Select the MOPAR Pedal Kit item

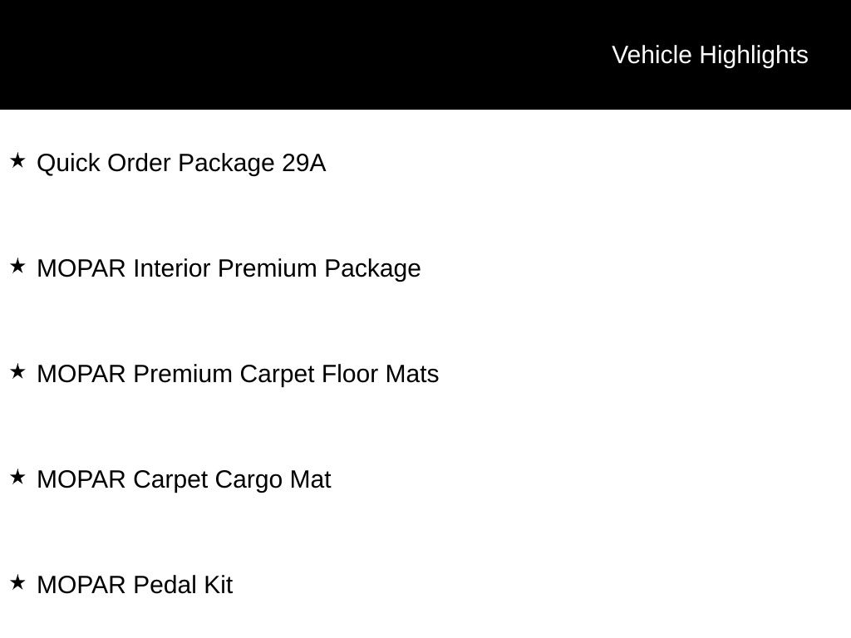click(x=135, y=585)
